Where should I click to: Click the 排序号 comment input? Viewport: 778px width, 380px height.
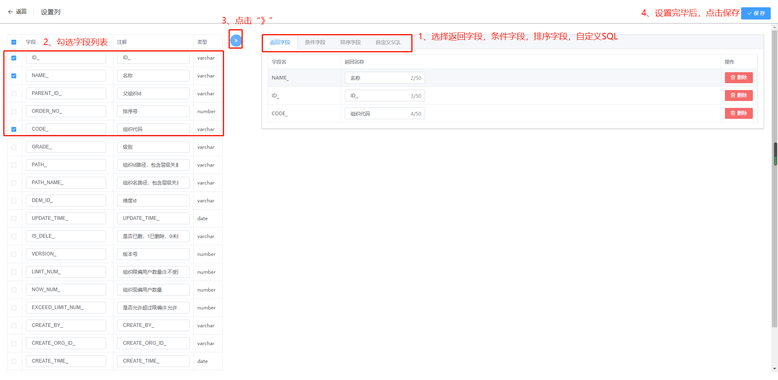tap(153, 111)
